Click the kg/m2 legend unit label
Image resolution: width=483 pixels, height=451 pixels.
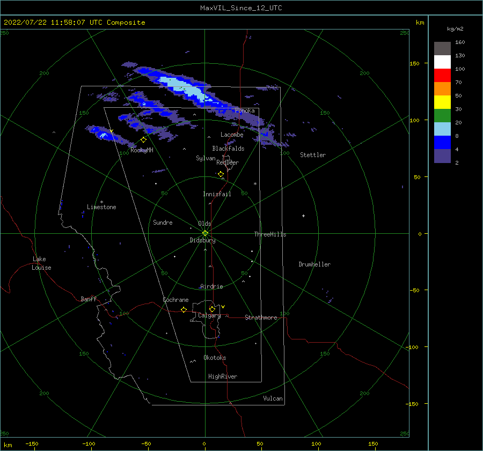point(455,29)
